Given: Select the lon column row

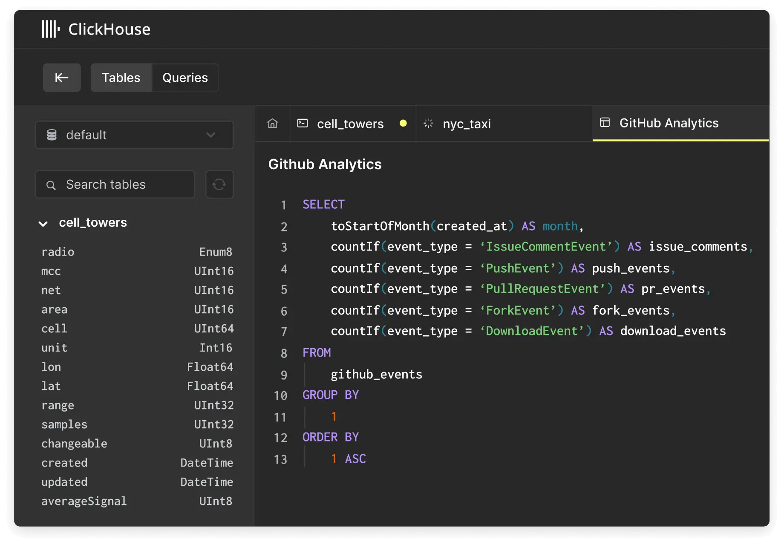Looking at the screenshot, I should [137, 367].
